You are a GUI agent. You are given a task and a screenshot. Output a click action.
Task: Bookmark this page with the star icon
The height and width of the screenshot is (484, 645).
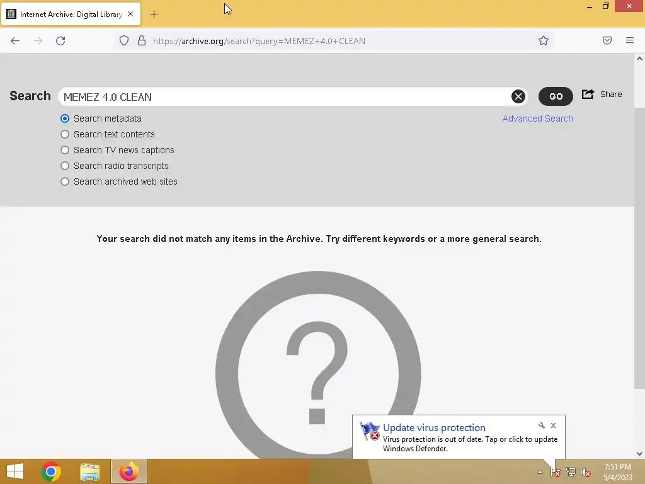pyautogui.click(x=544, y=40)
